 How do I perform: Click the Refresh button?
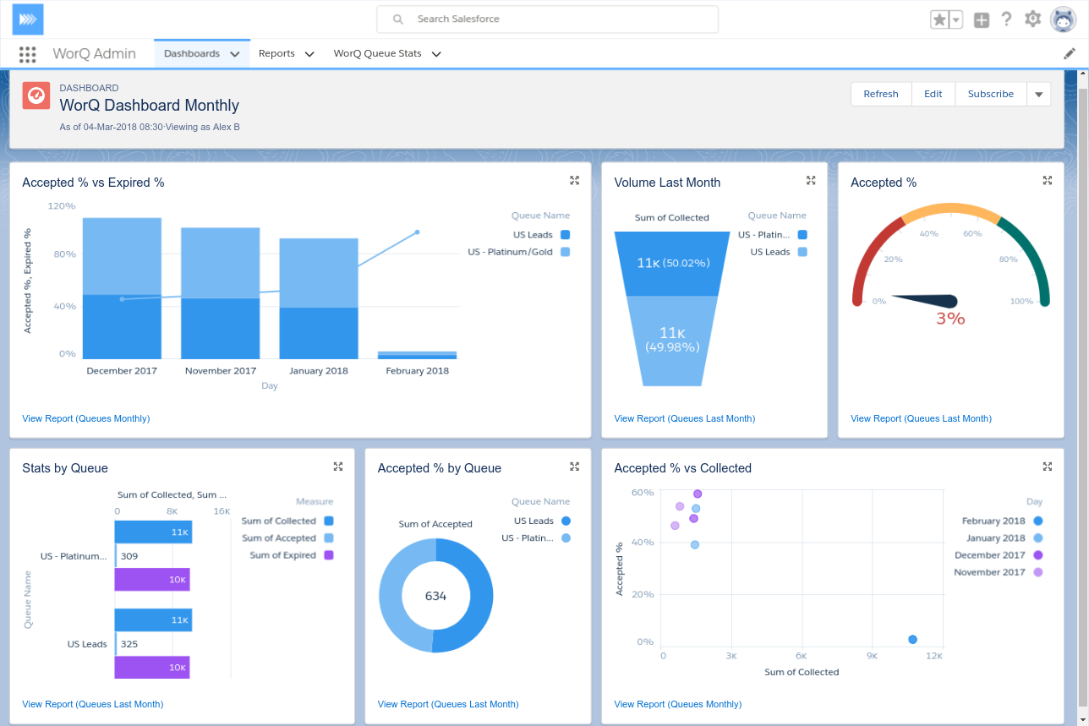(880, 94)
